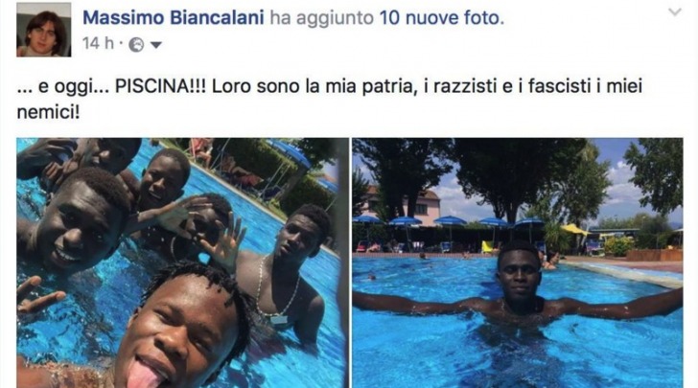Click the poster's profile picture thumbnail
The width and height of the screenshot is (698, 388).
click(x=44, y=30)
